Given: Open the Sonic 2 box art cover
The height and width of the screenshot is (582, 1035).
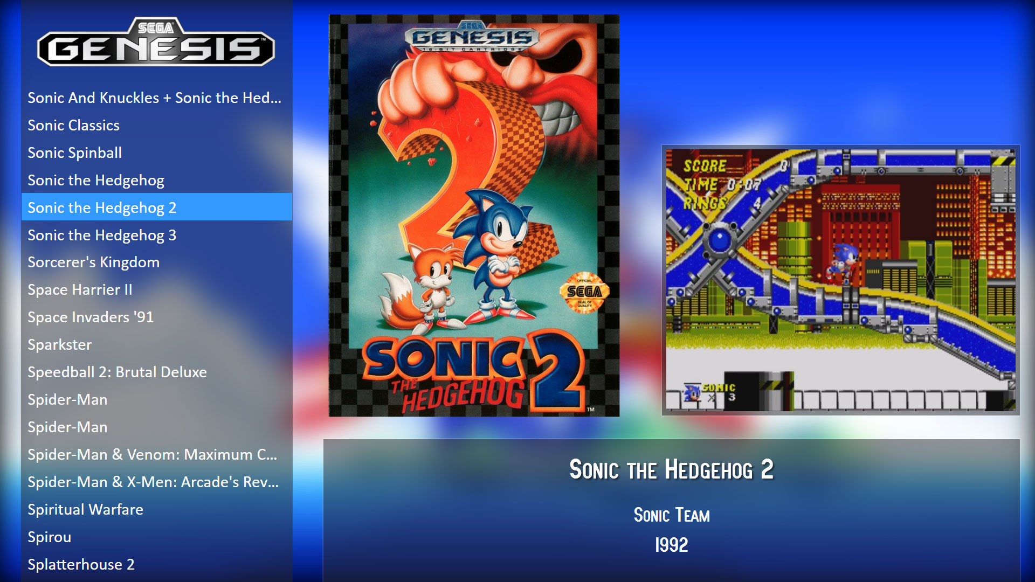Looking at the screenshot, I should click(474, 216).
